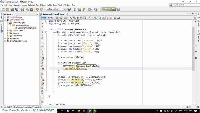Minimize the Projects panel
This screenshot has height=113, width=200.
pos(37,14)
